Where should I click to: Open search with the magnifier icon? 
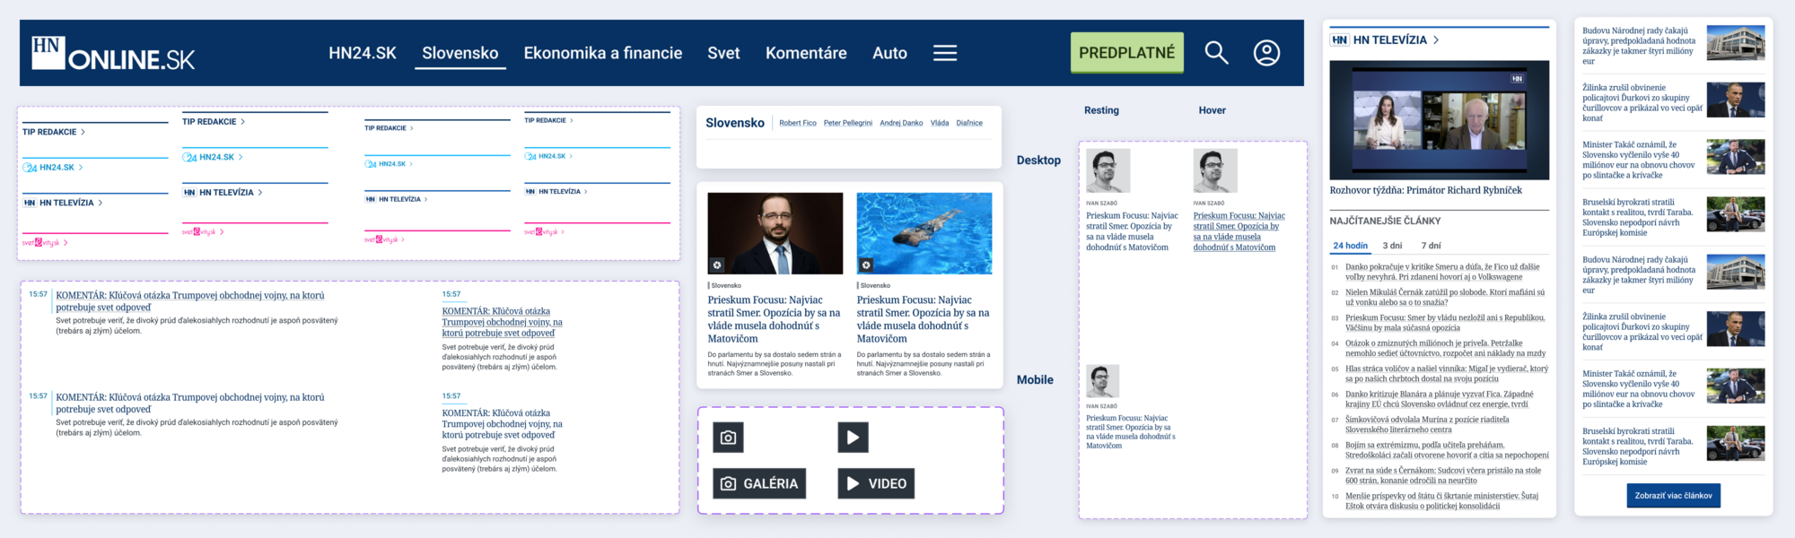[x=1216, y=53]
